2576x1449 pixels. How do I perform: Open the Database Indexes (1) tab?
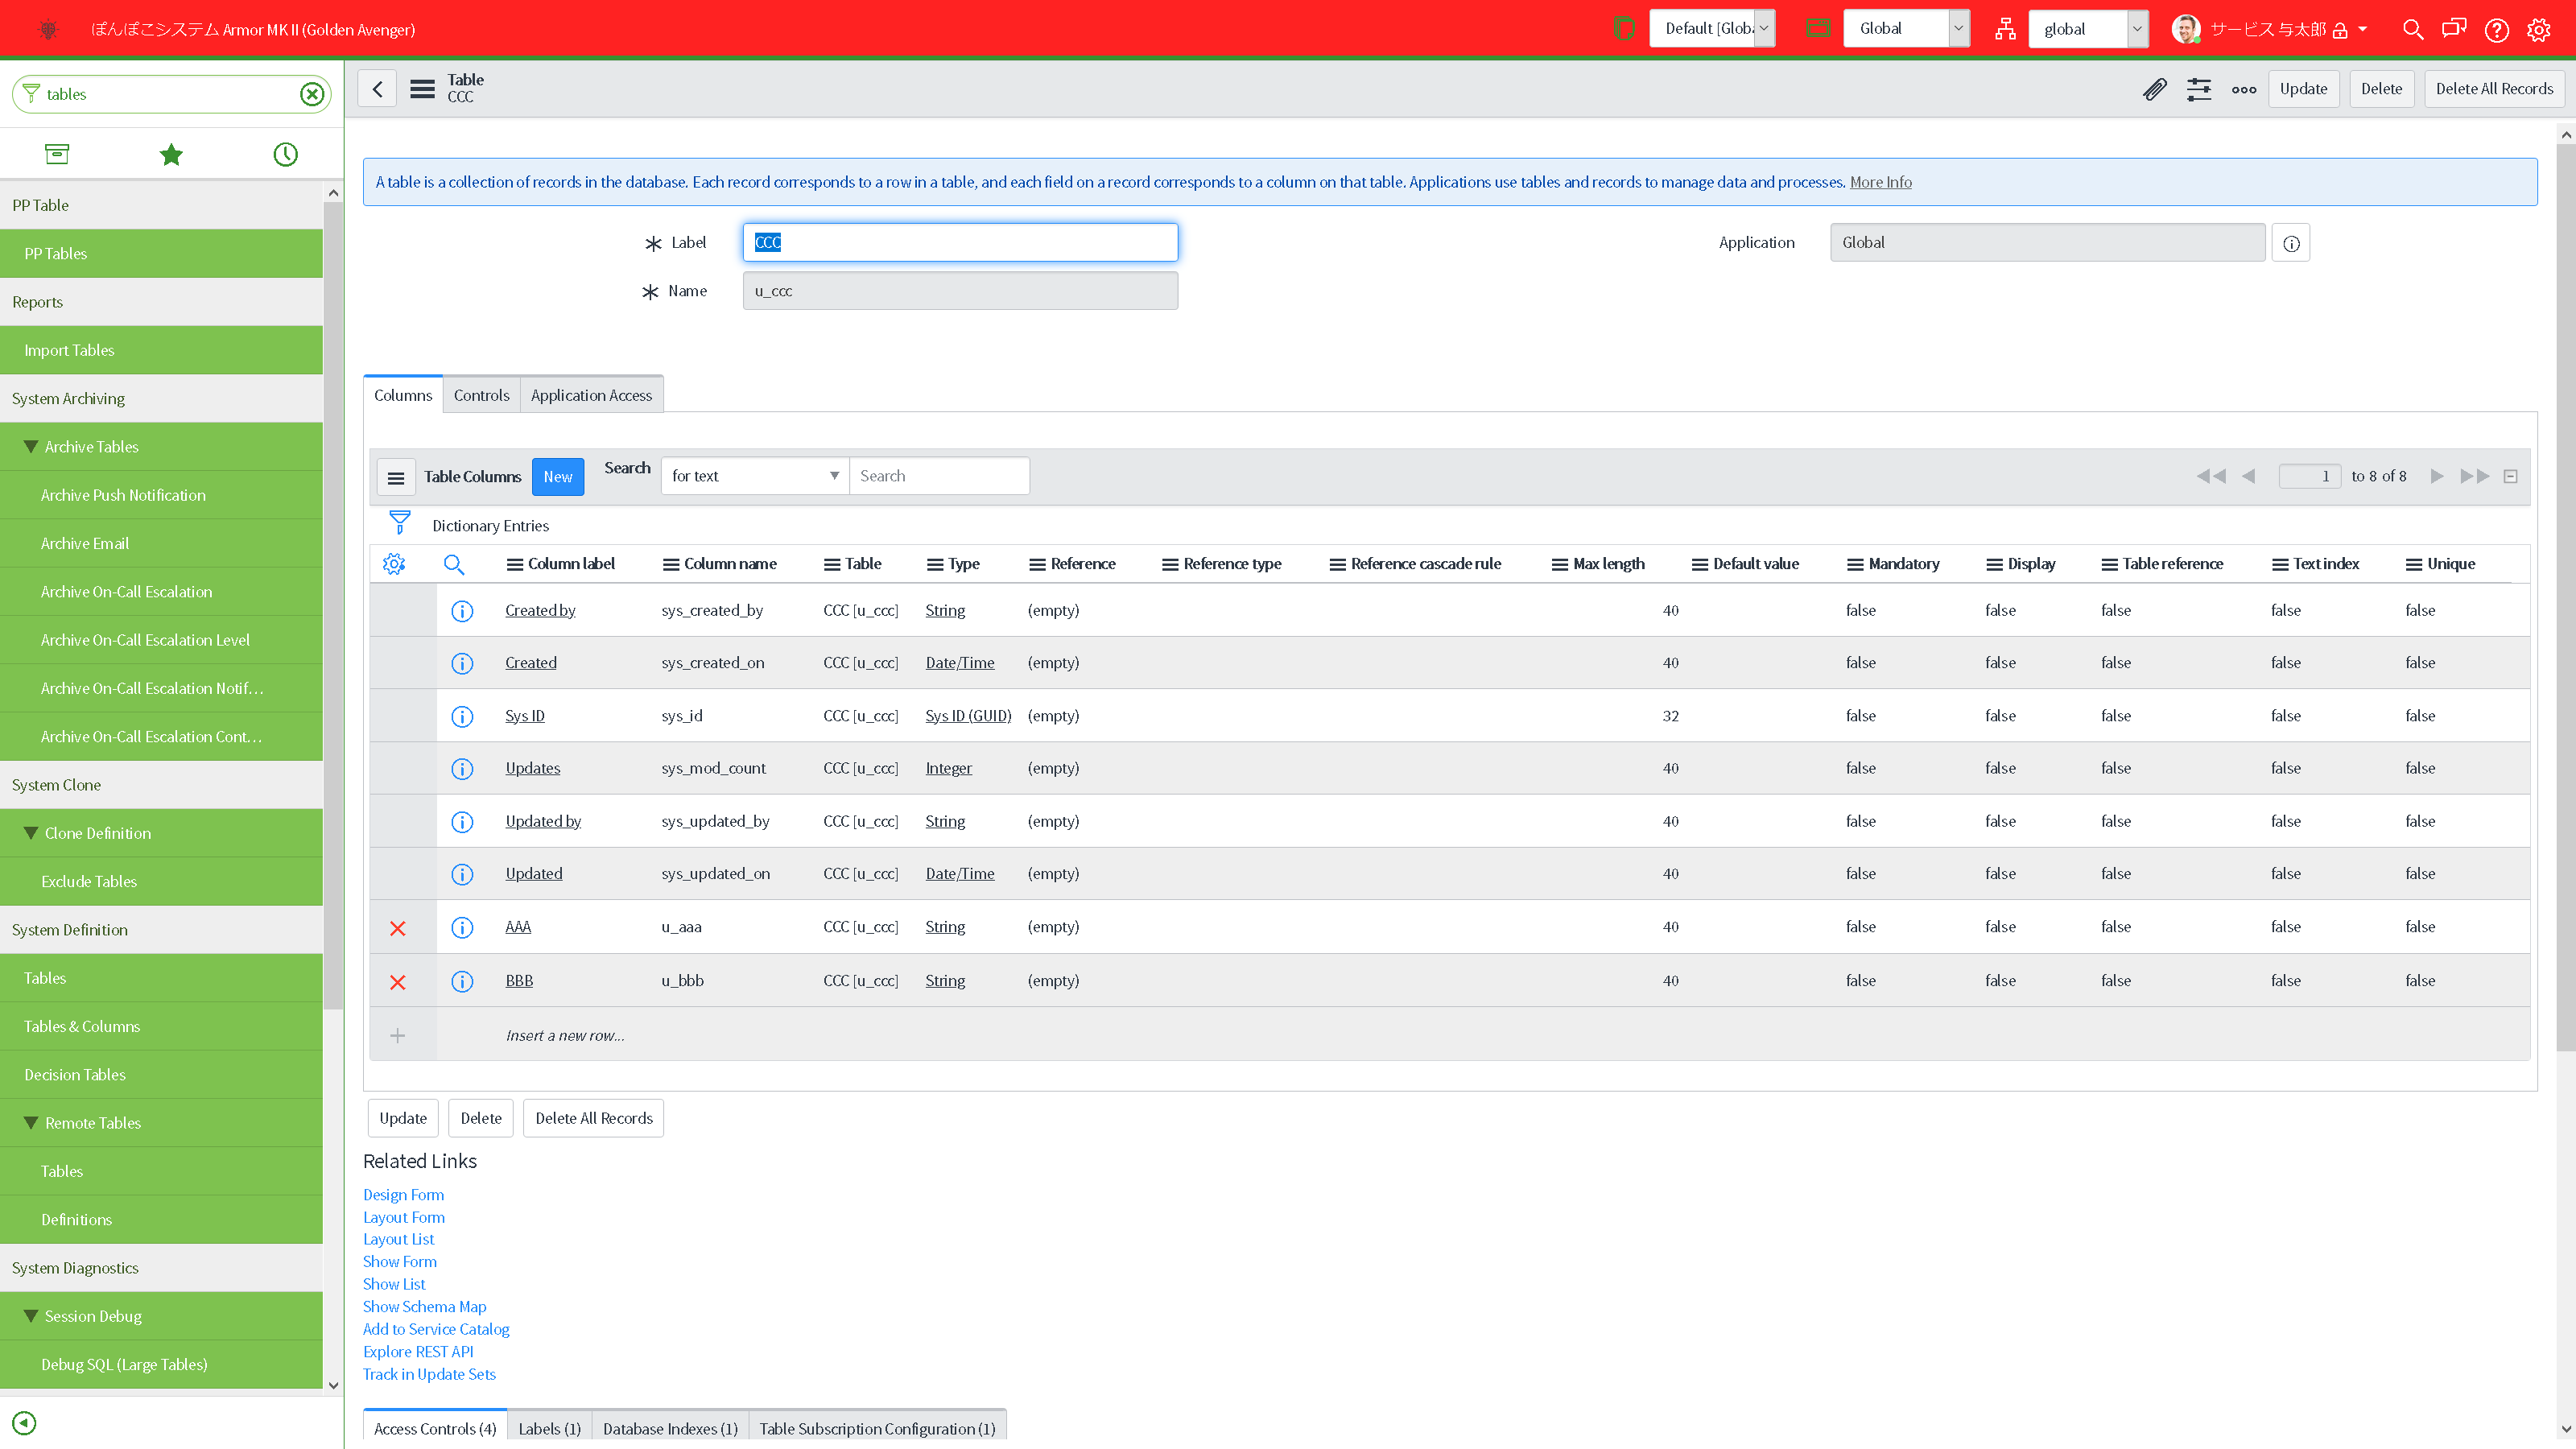669,1428
